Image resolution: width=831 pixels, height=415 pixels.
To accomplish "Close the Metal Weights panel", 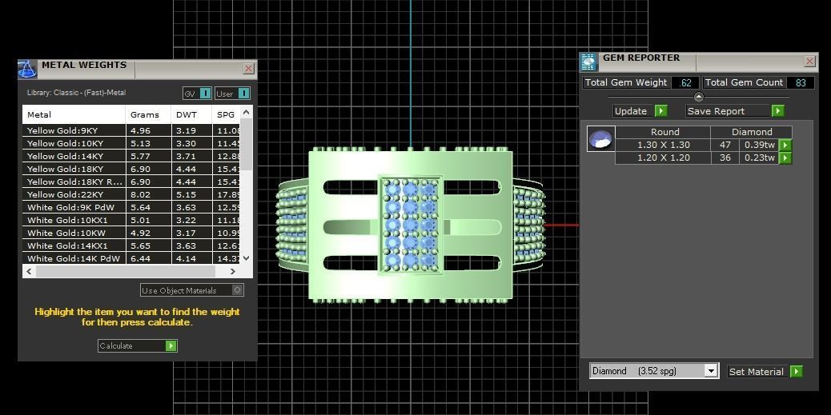I will pos(248,68).
